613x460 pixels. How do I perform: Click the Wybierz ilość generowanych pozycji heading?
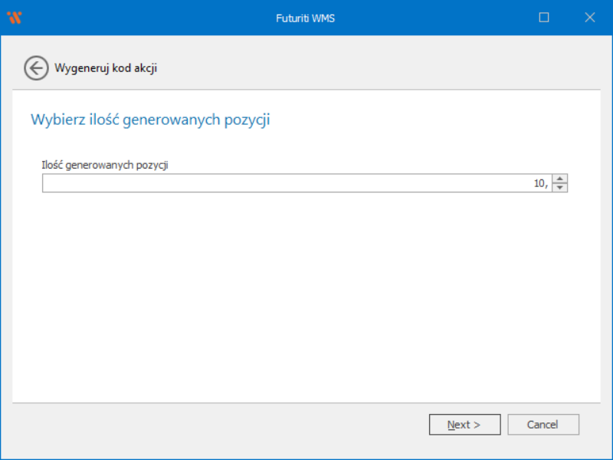point(150,120)
